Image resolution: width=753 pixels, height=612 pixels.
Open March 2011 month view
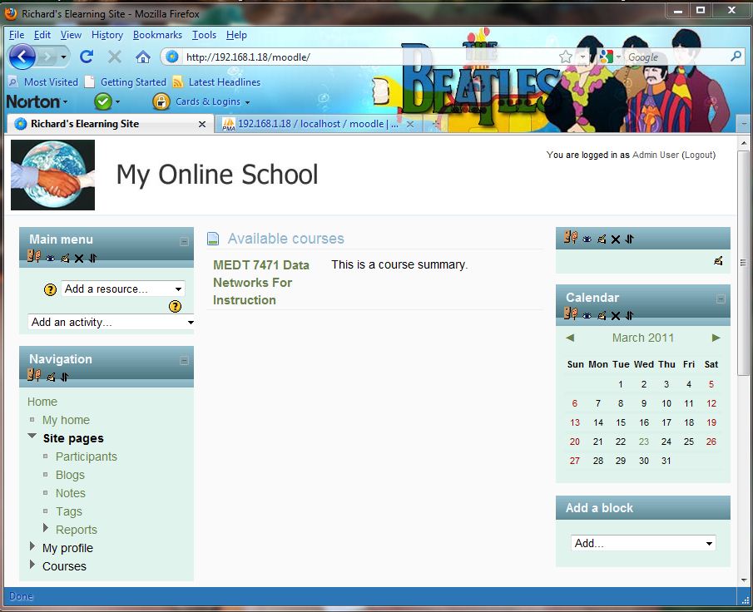(x=643, y=338)
